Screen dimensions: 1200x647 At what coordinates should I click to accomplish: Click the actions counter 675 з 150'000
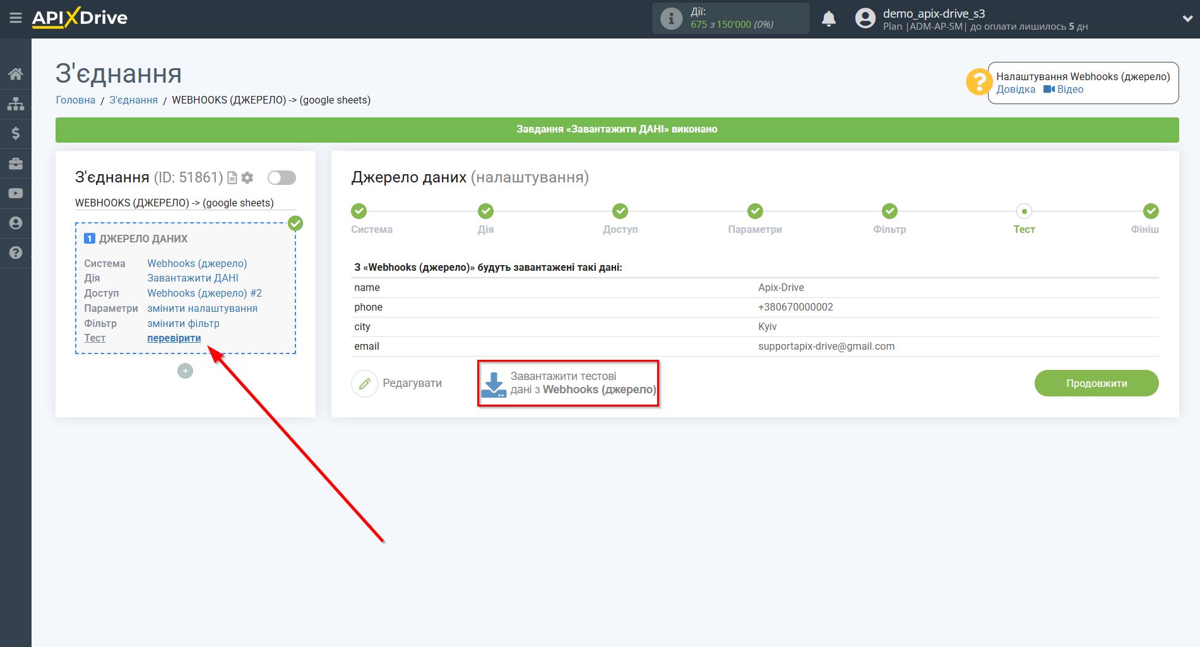[x=732, y=25]
